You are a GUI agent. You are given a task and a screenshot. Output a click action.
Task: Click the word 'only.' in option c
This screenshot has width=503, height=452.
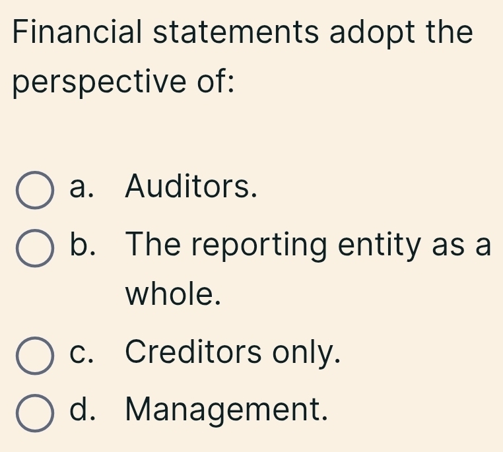click(306, 352)
